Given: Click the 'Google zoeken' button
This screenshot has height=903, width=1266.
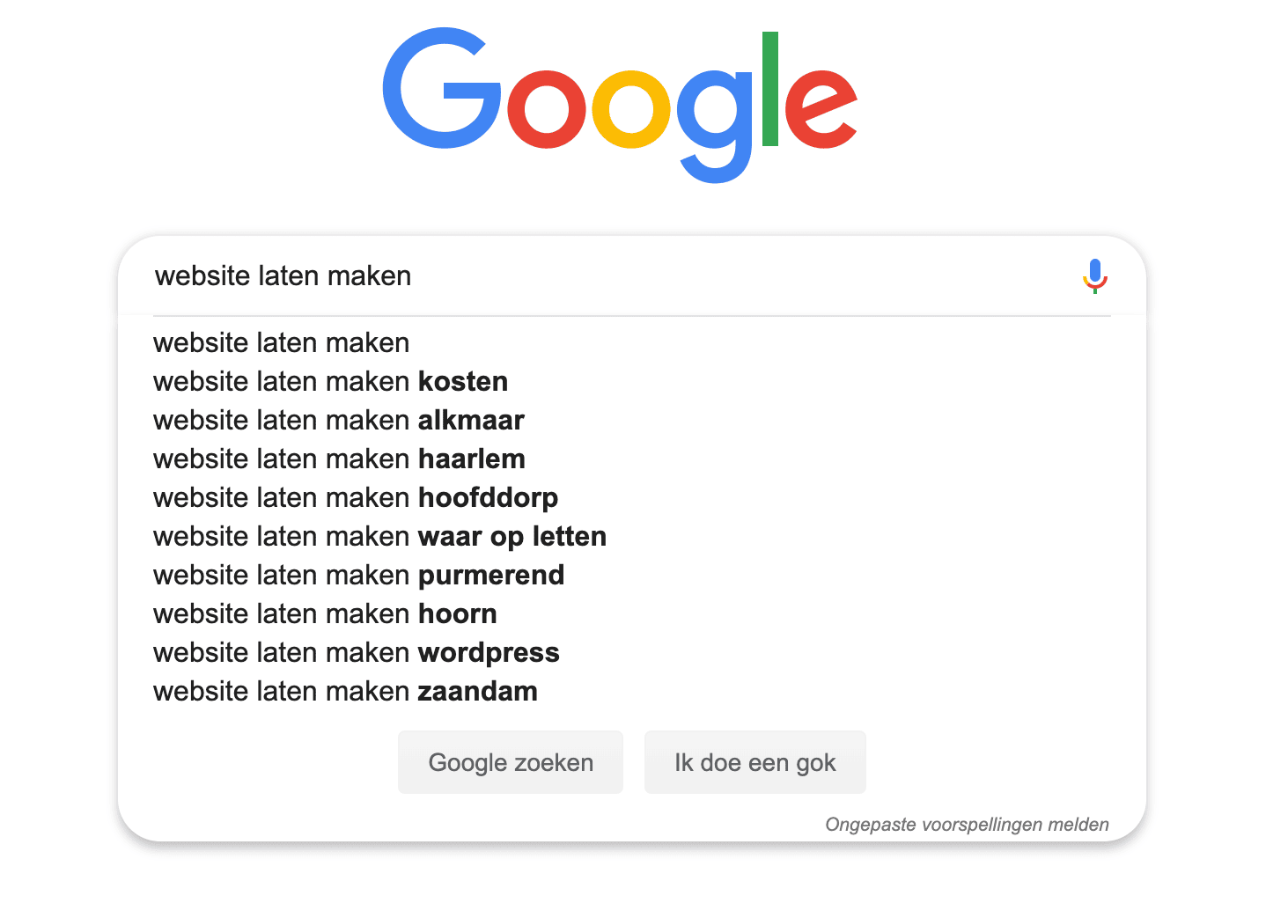Looking at the screenshot, I should coord(510,762).
